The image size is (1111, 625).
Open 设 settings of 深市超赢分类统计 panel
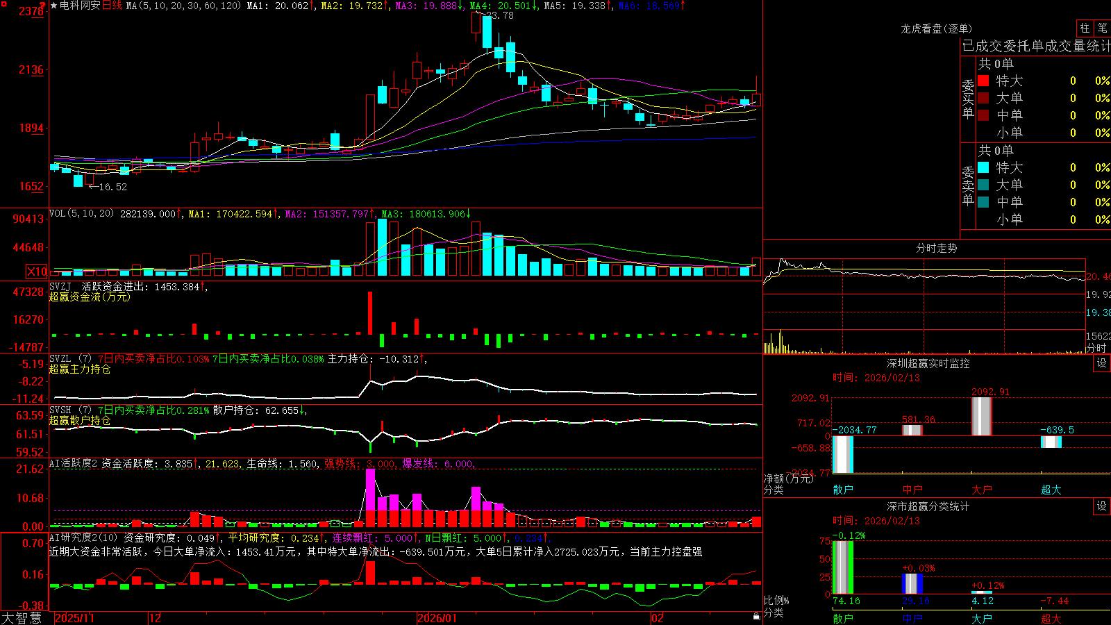click(x=1102, y=506)
